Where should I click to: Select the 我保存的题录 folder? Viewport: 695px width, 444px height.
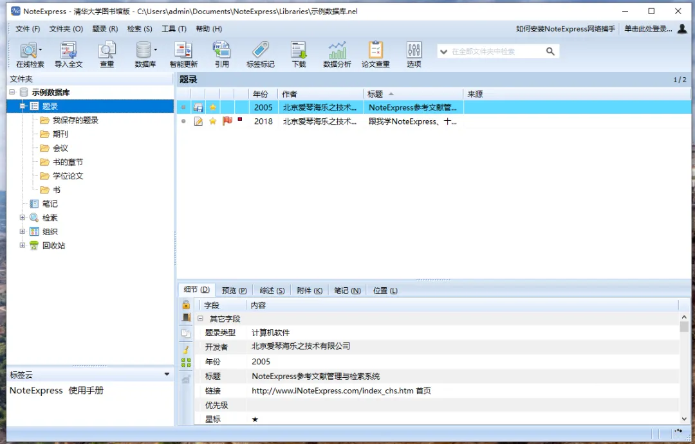75,120
